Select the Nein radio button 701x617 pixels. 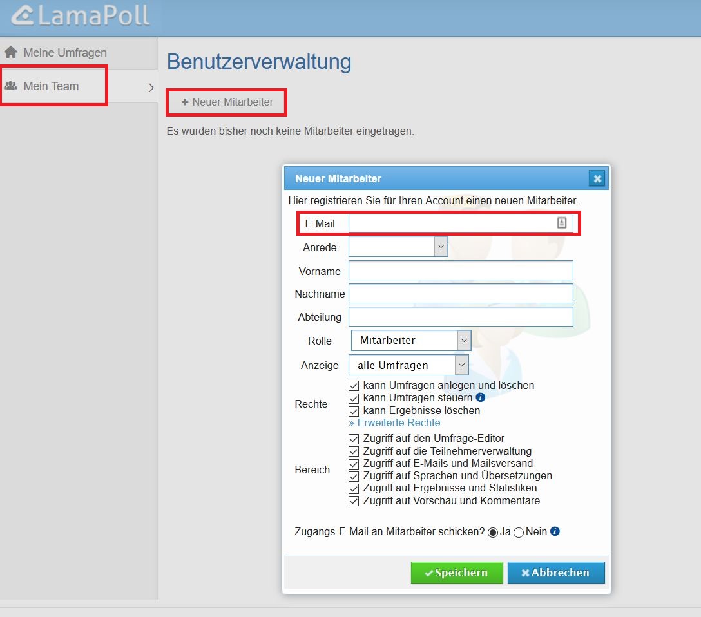coord(519,532)
